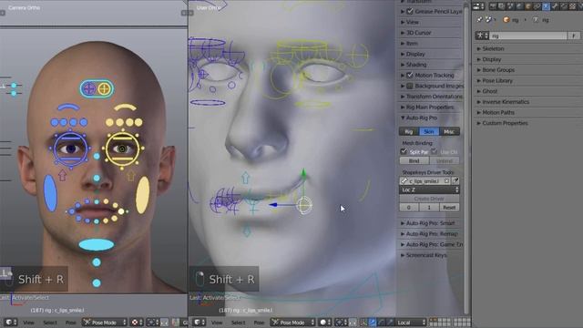Open the Bone properties tab icon
Screen dimensions: 583x328
(556, 6)
